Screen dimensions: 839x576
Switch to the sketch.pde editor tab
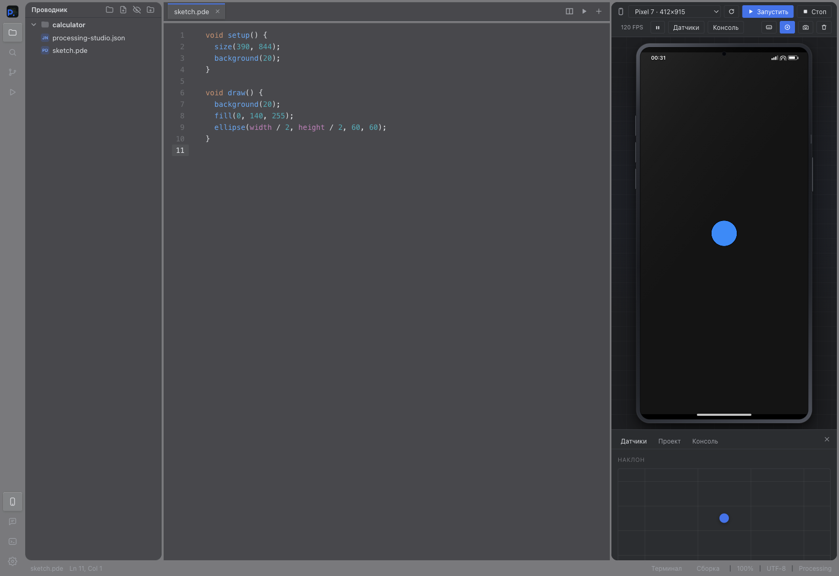pyautogui.click(x=196, y=12)
